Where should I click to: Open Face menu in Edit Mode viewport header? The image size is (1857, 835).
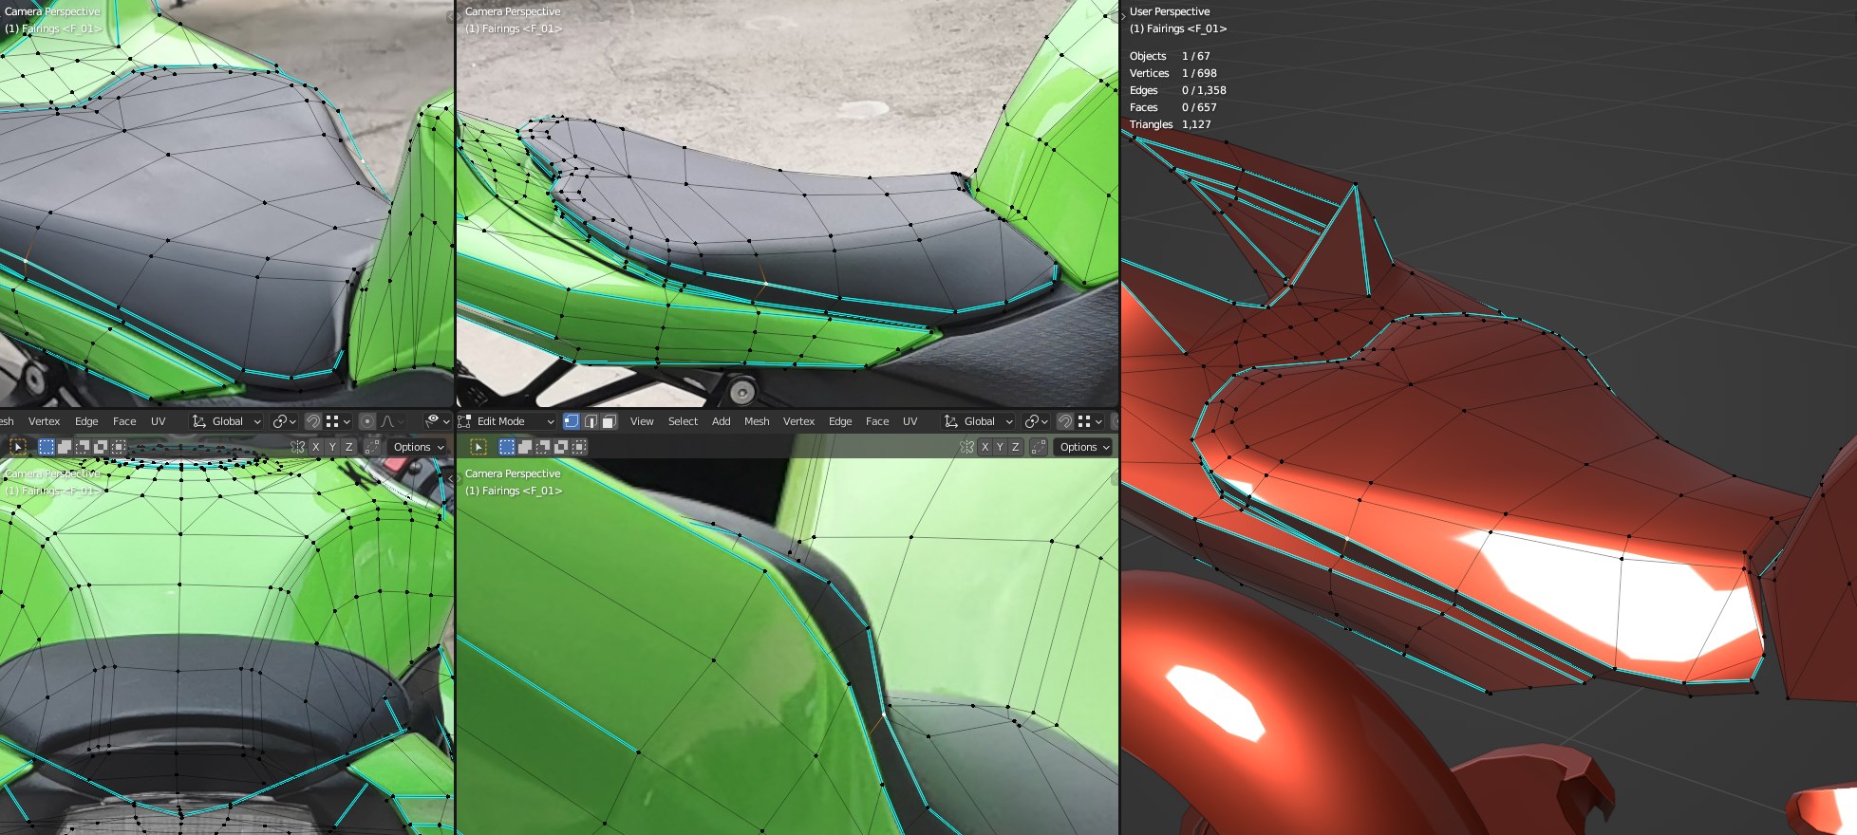(877, 421)
